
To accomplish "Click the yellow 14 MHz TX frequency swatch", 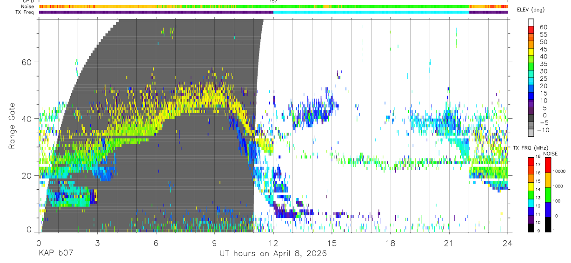I will pos(531,187).
